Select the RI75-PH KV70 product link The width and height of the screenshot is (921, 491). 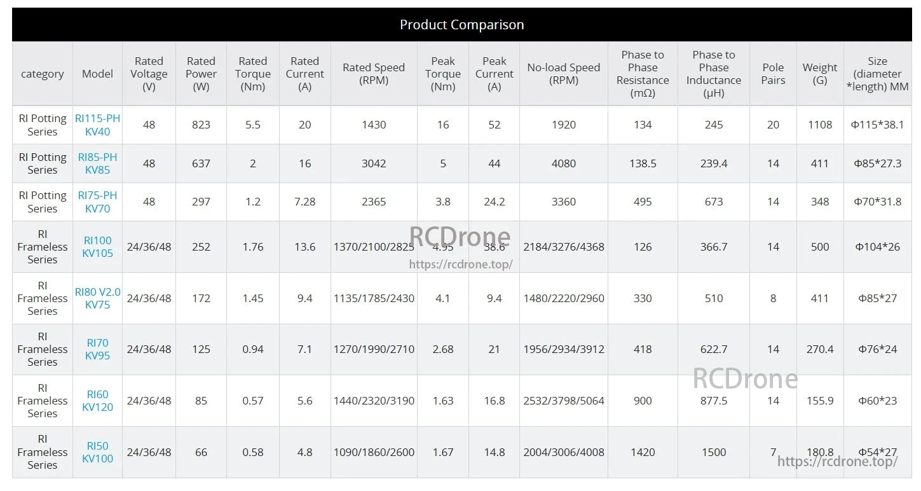click(x=97, y=202)
